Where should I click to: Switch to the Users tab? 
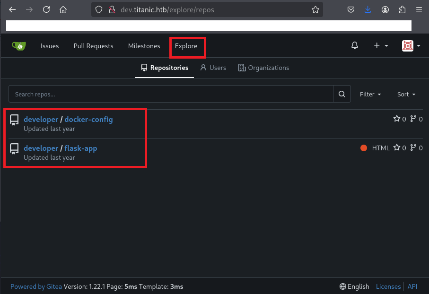[x=213, y=68]
